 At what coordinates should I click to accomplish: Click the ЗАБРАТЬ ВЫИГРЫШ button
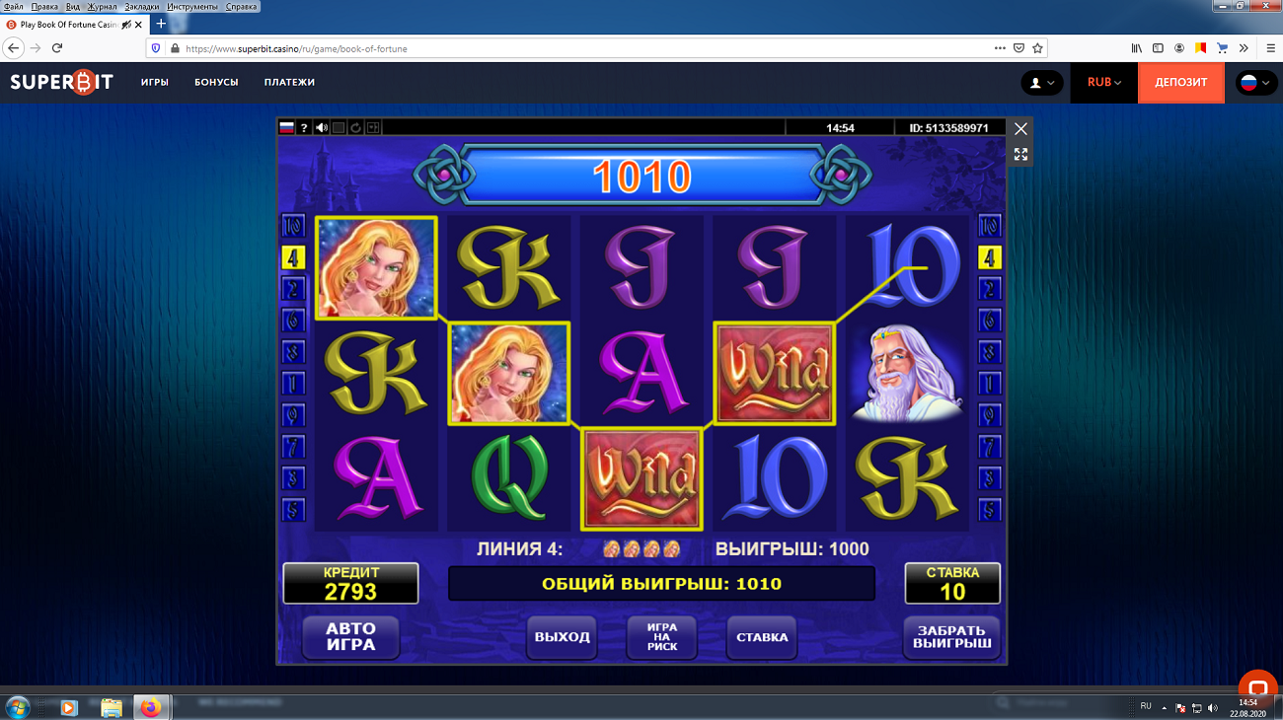[951, 637]
